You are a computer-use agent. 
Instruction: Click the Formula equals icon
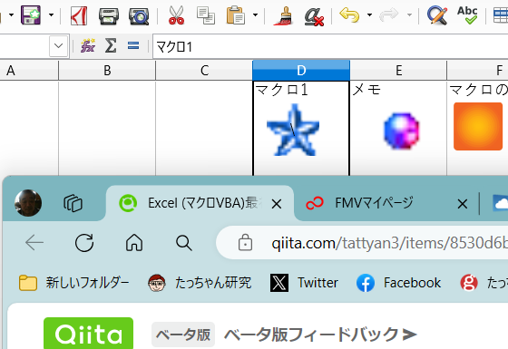[x=133, y=45]
